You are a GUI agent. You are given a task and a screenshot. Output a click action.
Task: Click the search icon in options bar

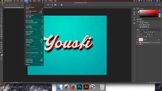pyautogui.click(x=156, y=5)
